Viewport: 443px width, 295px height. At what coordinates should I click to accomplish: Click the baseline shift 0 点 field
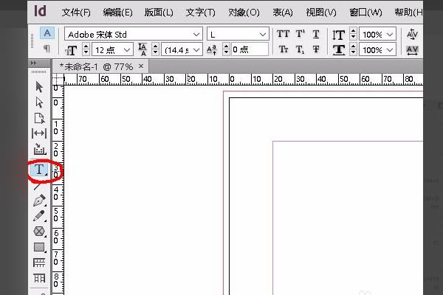click(250, 49)
